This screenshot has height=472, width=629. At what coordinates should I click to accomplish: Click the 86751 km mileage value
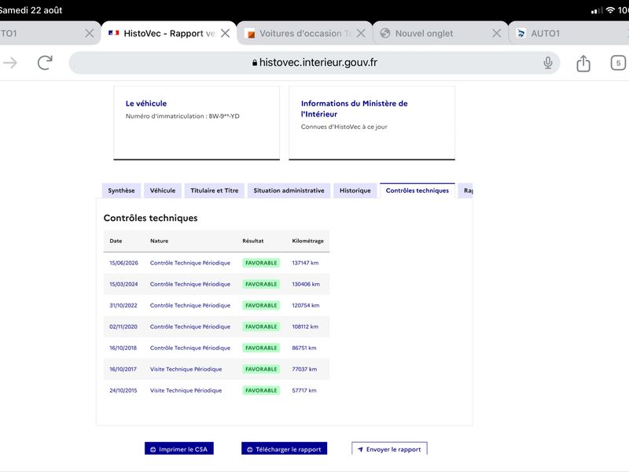pos(304,348)
